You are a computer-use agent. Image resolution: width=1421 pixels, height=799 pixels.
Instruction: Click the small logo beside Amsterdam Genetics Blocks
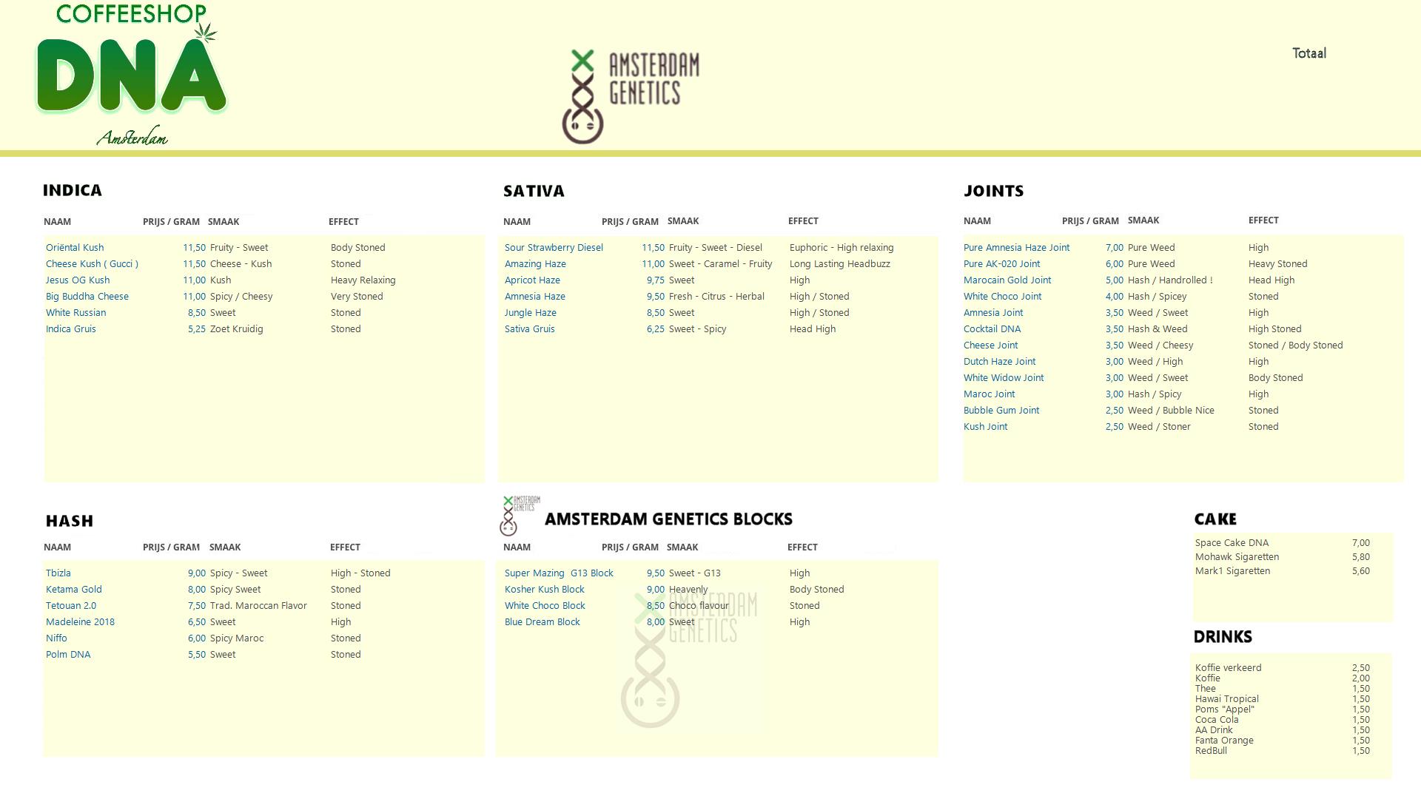pos(519,516)
